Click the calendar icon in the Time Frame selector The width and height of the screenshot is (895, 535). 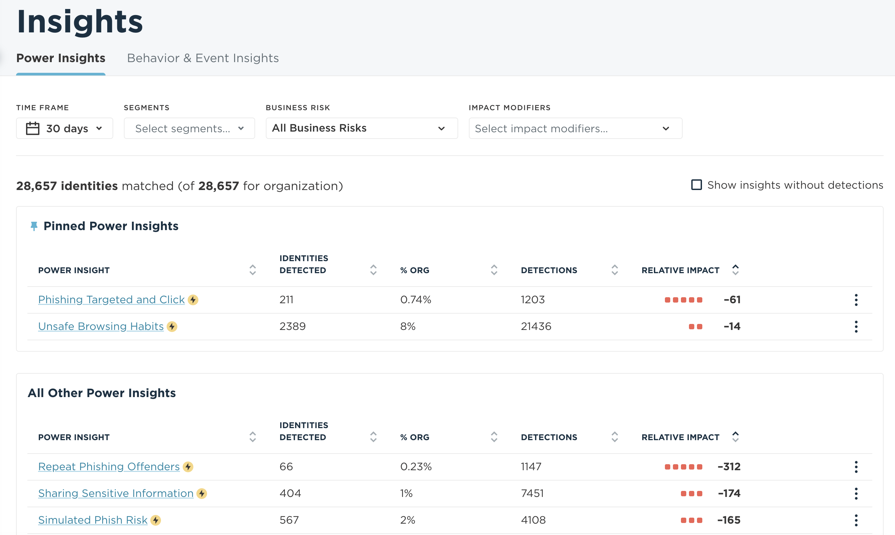(x=32, y=128)
